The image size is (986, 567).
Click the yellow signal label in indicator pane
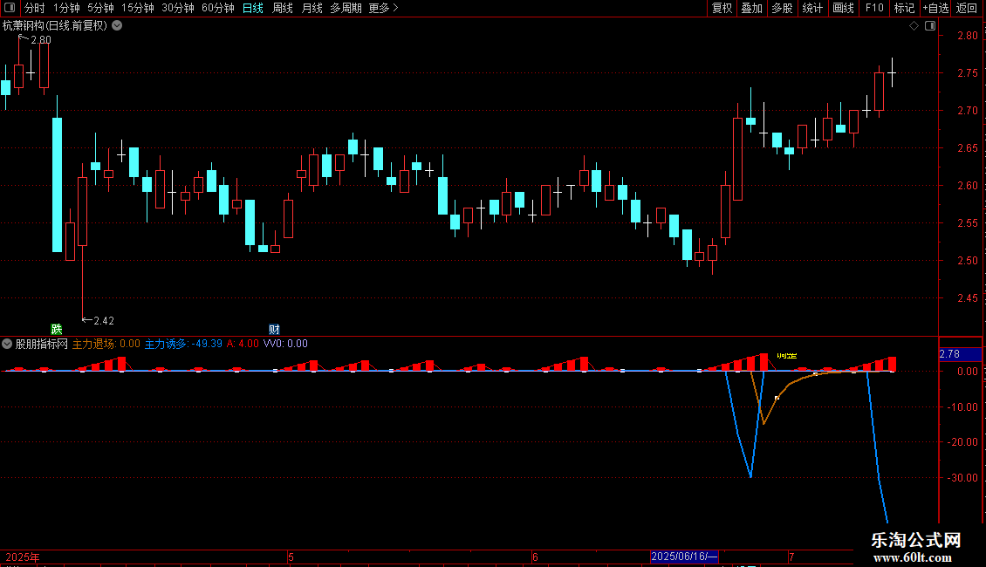pos(787,356)
